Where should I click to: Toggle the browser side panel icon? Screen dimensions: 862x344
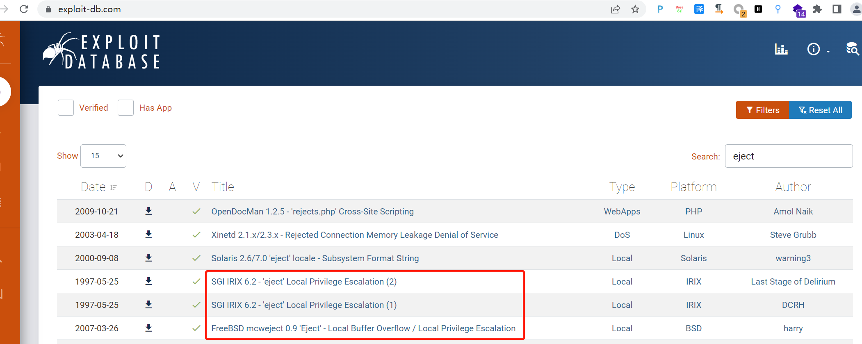[837, 9]
